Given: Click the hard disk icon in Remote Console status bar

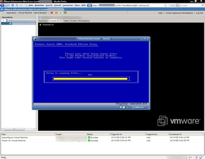Looking at the screenshot, I should 121,107.
